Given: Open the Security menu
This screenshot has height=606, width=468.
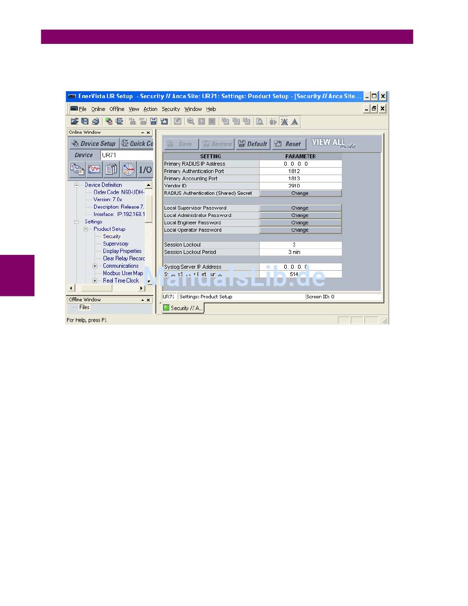Looking at the screenshot, I should 171,109.
